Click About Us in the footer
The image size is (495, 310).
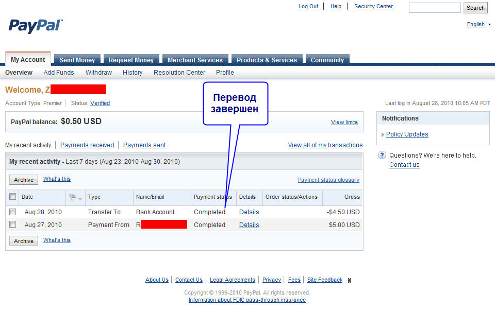[157, 280]
